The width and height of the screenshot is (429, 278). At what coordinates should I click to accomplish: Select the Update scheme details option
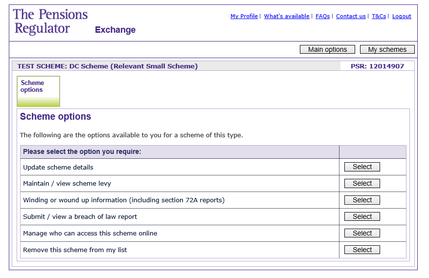(362, 167)
